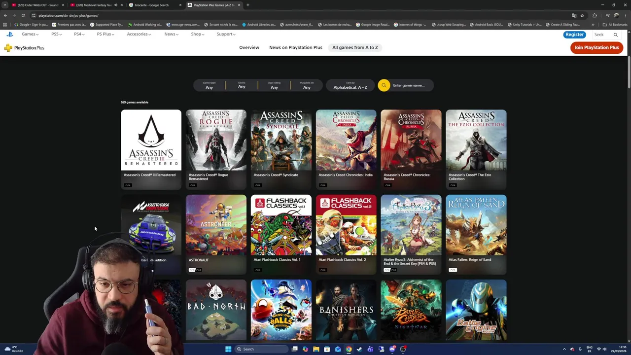Click the Task View icon on the taskbar

tap(294, 349)
